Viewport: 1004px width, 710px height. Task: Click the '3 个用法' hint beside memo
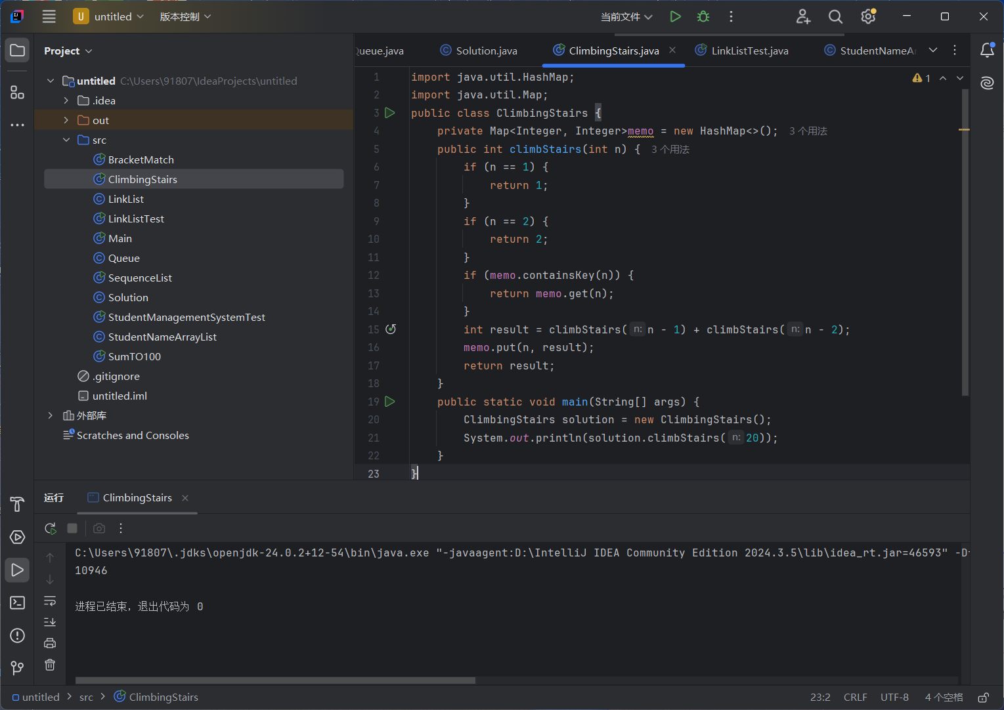[x=808, y=131]
